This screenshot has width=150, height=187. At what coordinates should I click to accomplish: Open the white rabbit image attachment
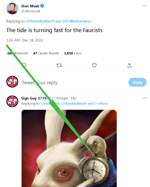[69, 148]
